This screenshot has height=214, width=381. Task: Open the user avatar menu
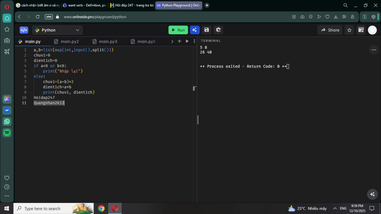[x=372, y=30]
